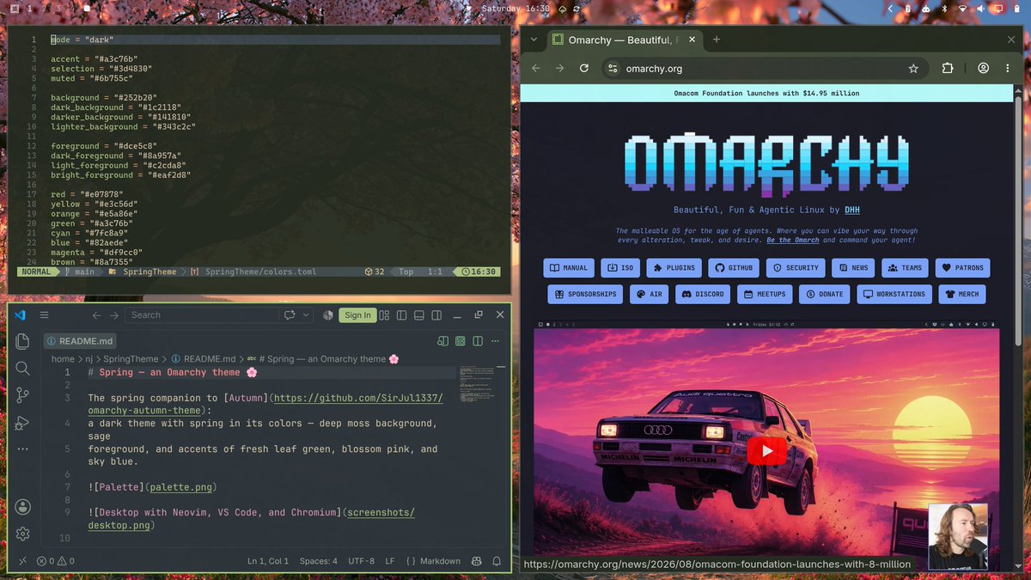Follow the DHH link under the Omarchy logo
The image size is (1031, 580).
tap(851, 210)
